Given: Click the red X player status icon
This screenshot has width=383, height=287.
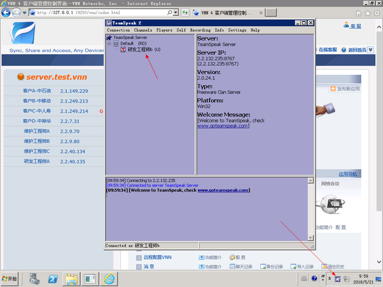Looking at the screenshot, I should (x=123, y=50).
